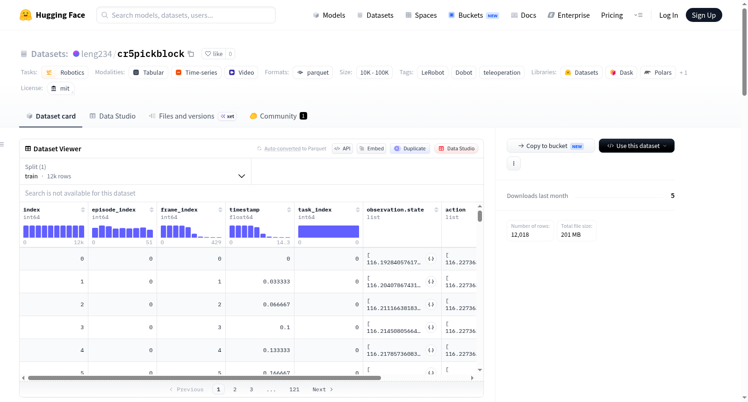The width and height of the screenshot is (748, 402).
Task: Expand JSON viewer for 116.21116638183 state cell
Action: [431, 304]
